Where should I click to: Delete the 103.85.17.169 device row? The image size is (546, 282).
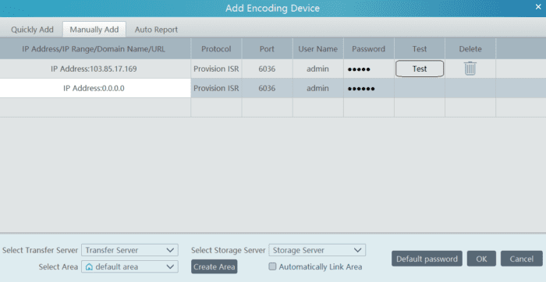pyautogui.click(x=470, y=68)
